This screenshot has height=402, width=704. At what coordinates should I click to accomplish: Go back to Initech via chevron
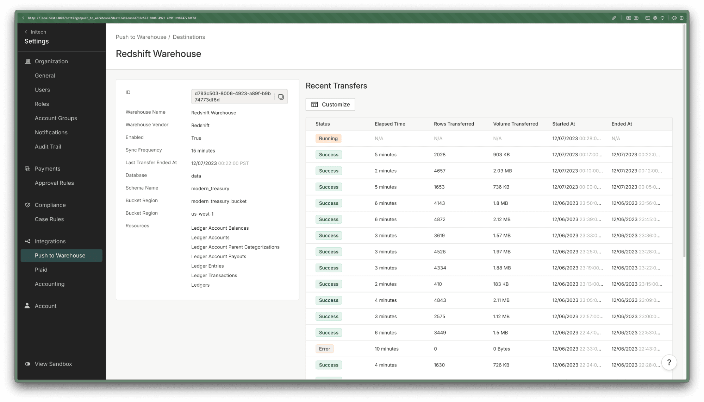click(26, 32)
